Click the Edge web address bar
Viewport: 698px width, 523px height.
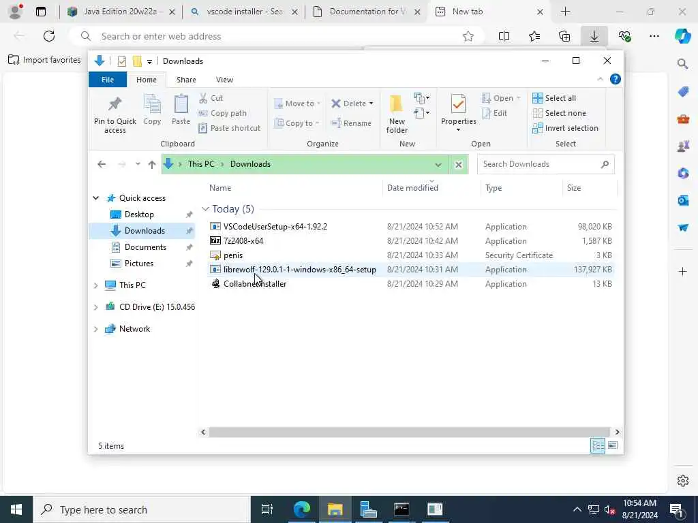pos(276,36)
